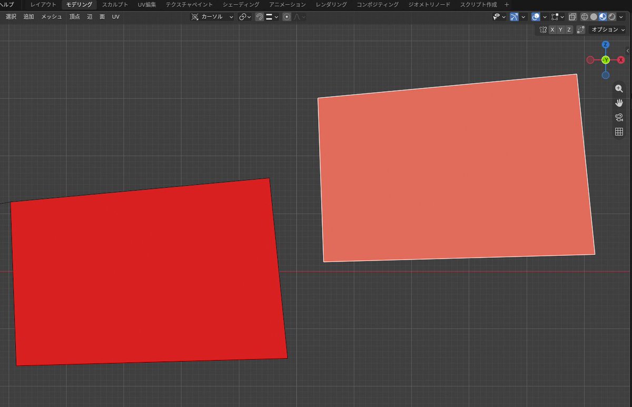This screenshot has width=632, height=407.
Task: Open transform orientation link dropdown
Action: pyautogui.click(x=244, y=17)
